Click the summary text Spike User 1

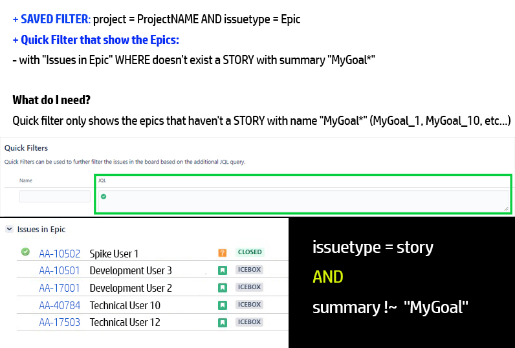[114, 254]
